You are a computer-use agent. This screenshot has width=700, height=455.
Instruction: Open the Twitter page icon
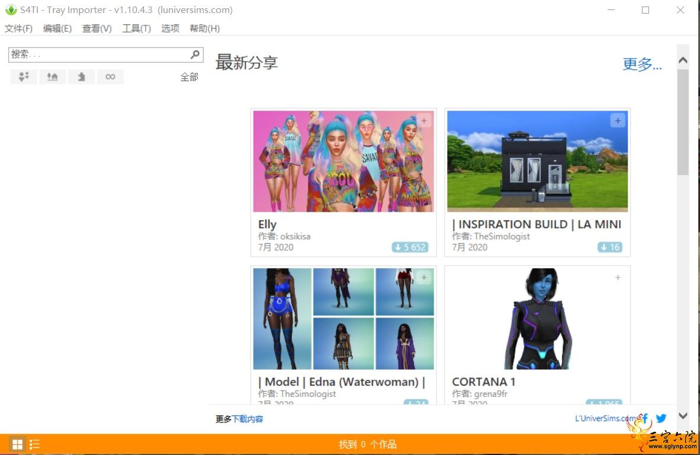click(x=661, y=418)
